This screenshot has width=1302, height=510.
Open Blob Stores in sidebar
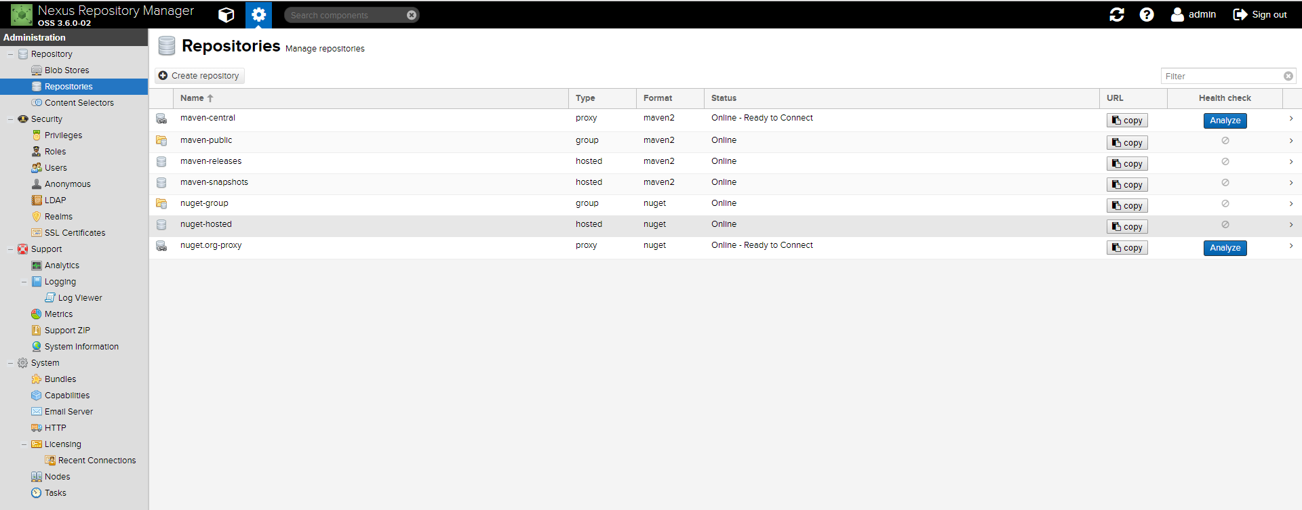point(66,70)
